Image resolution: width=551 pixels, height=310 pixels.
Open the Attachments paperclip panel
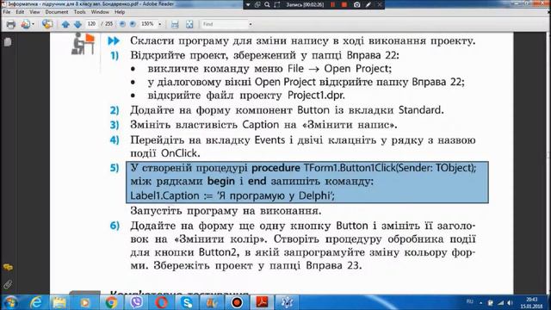[8, 284]
